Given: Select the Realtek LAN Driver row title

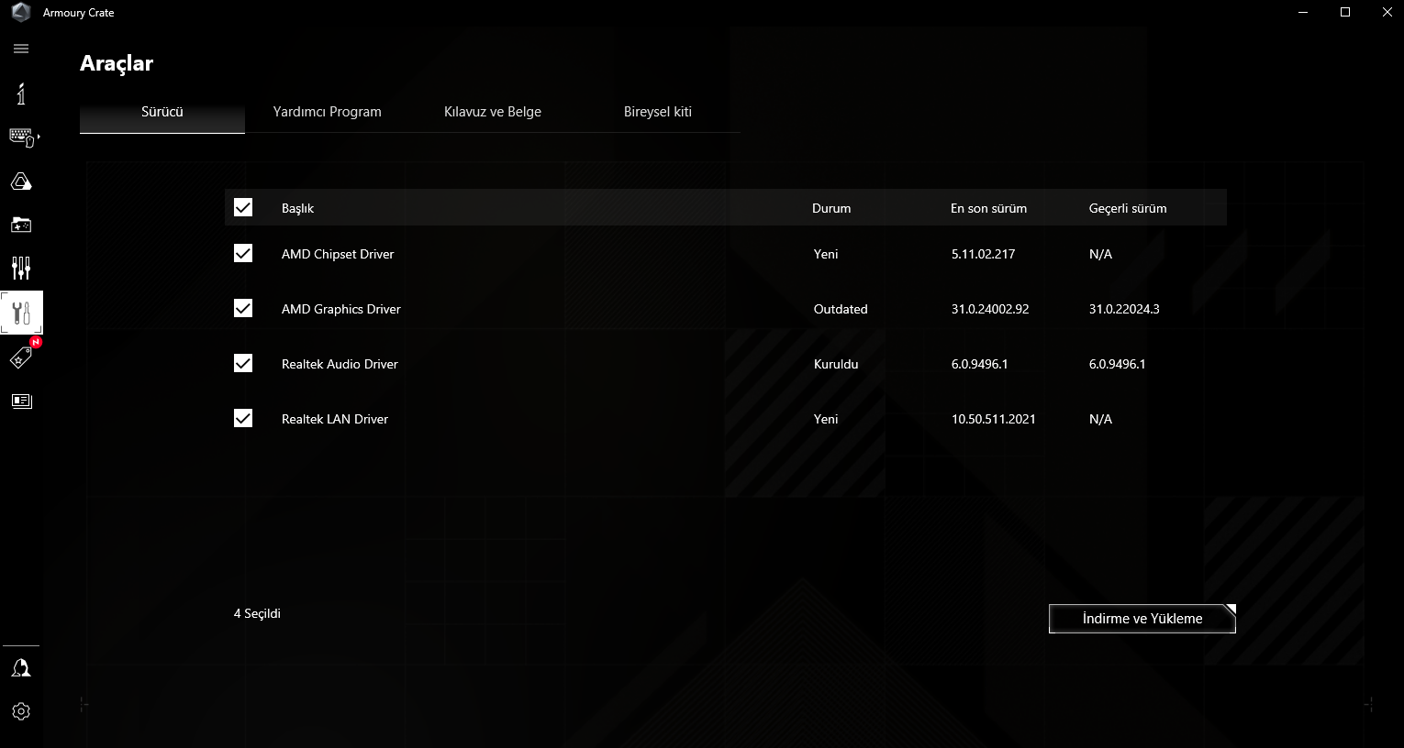Looking at the screenshot, I should pos(335,419).
